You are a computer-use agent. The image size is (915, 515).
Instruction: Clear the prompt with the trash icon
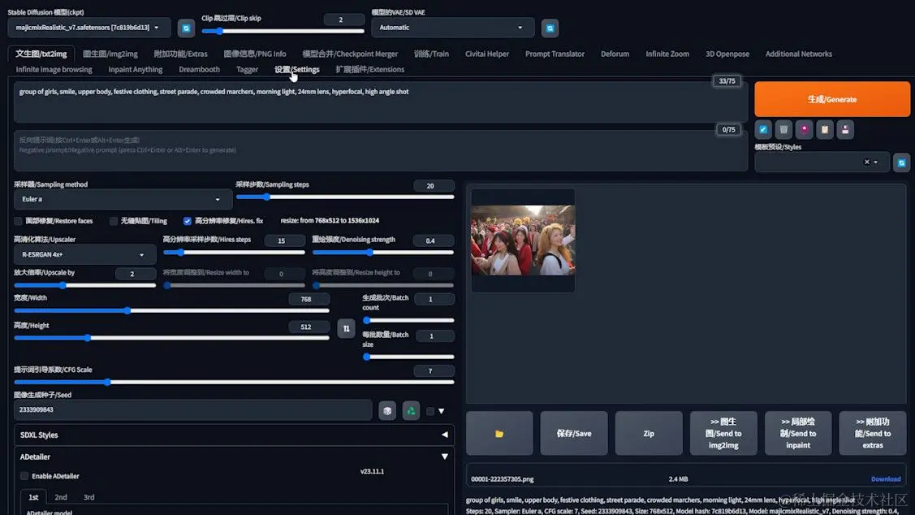click(x=783, y=130)
